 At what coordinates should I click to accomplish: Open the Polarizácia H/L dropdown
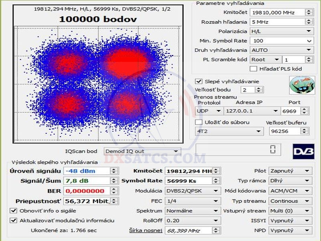click(x=281, y=31)
